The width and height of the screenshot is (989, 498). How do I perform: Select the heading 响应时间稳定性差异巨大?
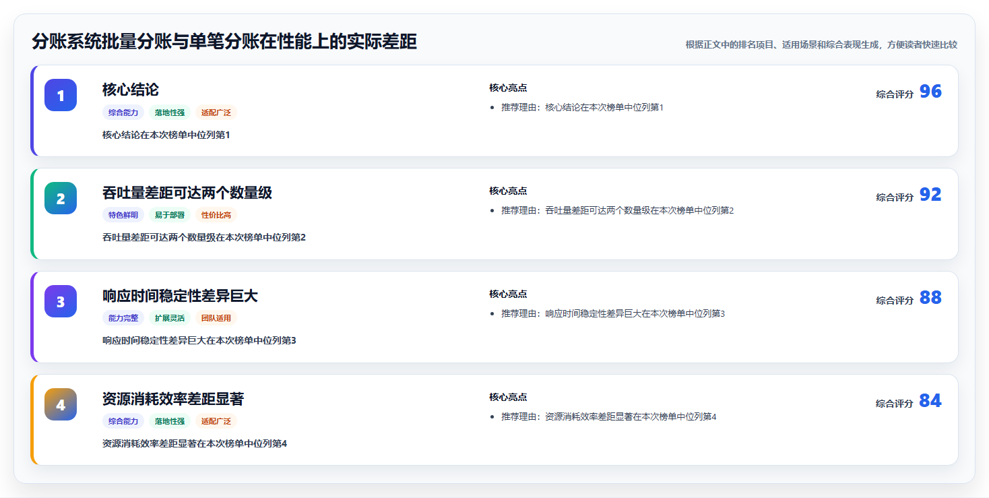point(180,296)
